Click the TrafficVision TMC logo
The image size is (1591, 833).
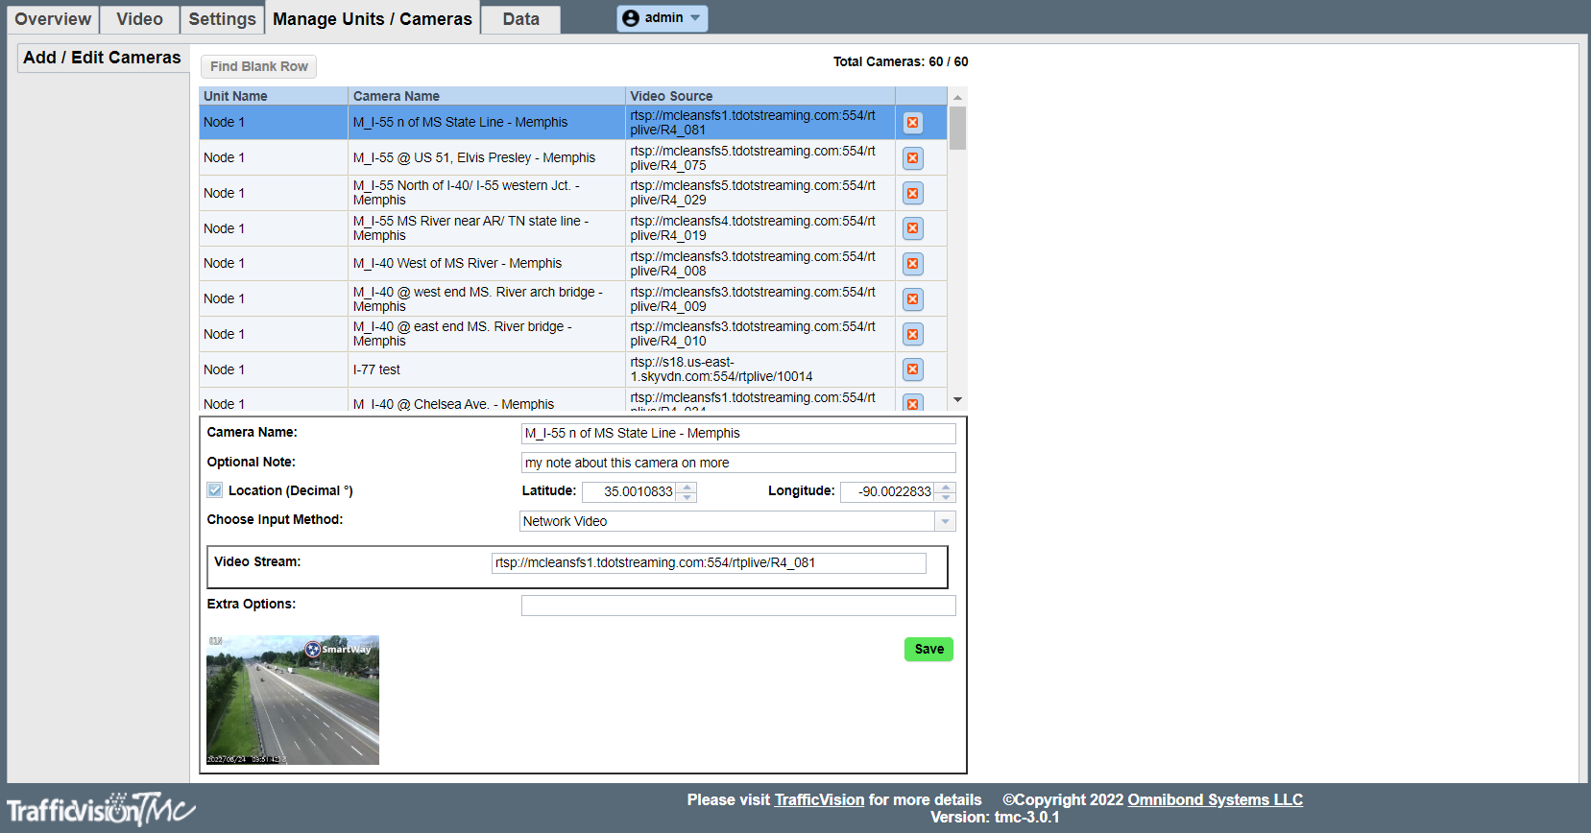[101, 809]
